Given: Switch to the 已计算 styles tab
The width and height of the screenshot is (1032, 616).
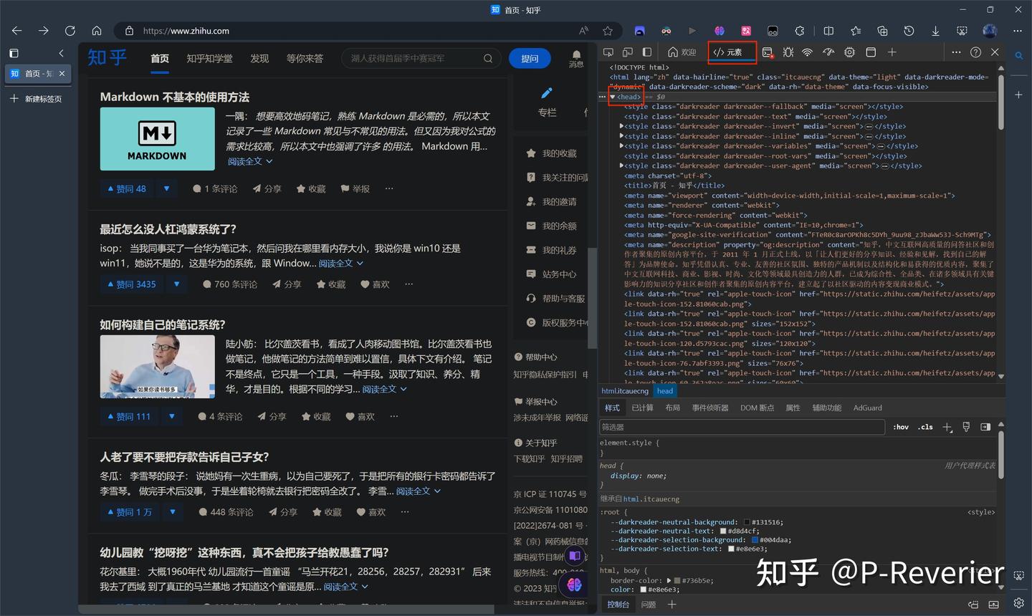Looking at the screenshot, I should point(643,408).
